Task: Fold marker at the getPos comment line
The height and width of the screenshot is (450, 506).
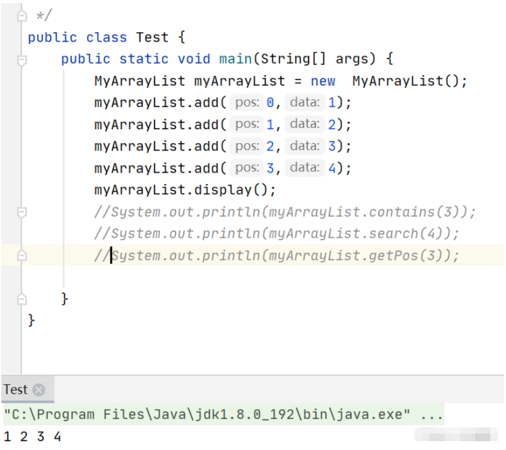Action: [x=22, y=256]
